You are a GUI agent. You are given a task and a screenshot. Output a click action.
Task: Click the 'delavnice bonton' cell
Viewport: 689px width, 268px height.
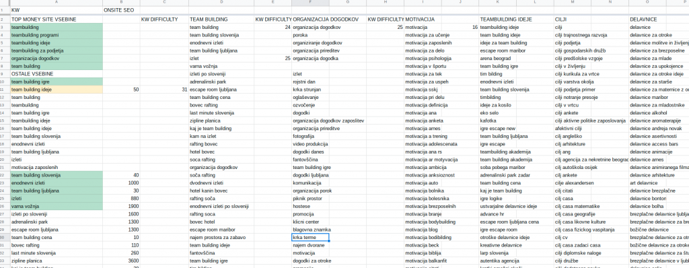pyautogui.click(x=647, y=199)
